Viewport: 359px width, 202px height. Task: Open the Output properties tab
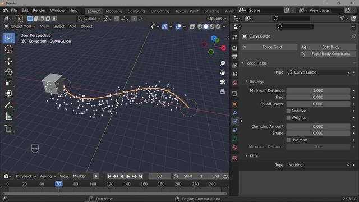(x=234, y=57)
